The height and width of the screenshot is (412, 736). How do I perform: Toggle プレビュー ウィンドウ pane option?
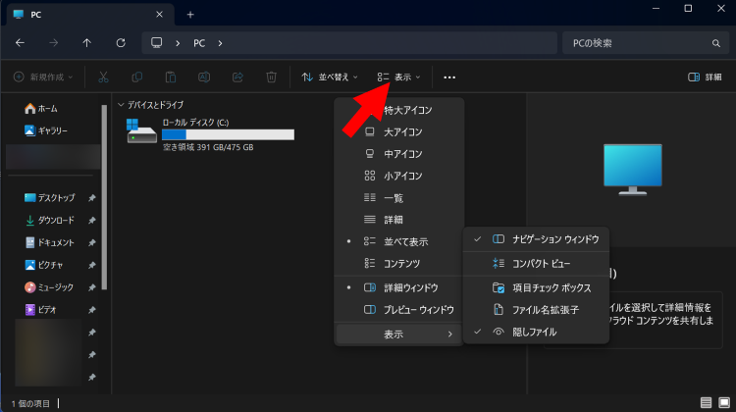399,310
